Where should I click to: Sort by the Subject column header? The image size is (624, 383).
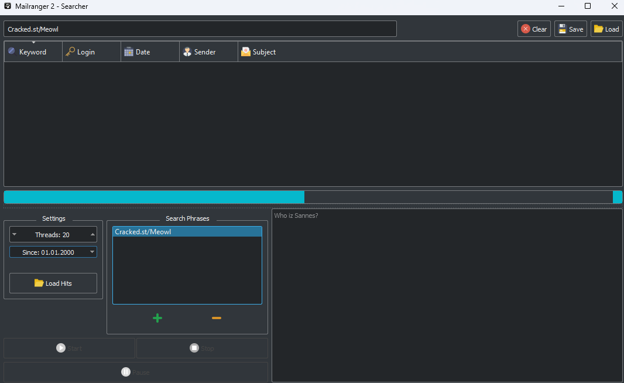point(430,52)
